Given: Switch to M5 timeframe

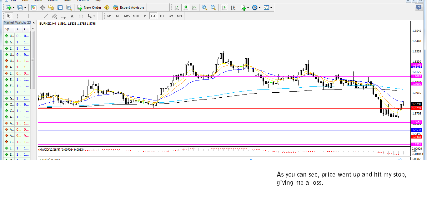Looking at the screenshot, I should pyautogui.click(x=118, y=16).
